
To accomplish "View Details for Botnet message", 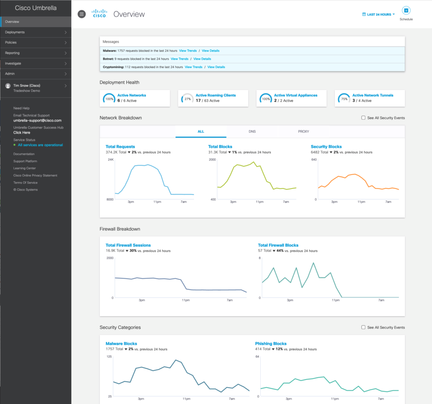I will tap(202, 59).
